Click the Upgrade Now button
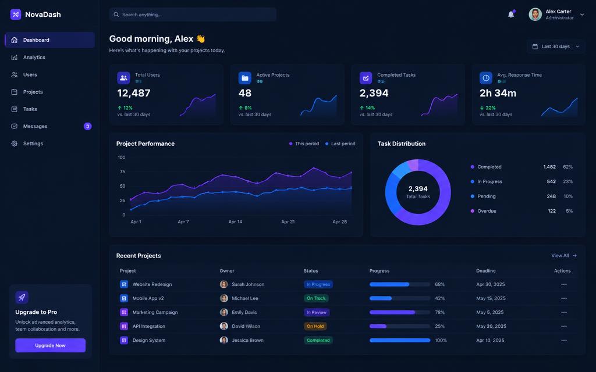The height and width of the screenshot is (372, 596). click(x=50, y=345)
